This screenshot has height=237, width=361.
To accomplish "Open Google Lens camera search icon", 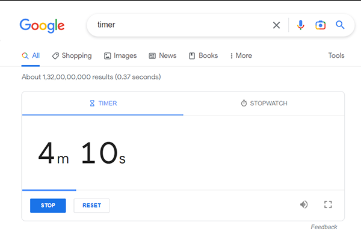I will (320, 25).
